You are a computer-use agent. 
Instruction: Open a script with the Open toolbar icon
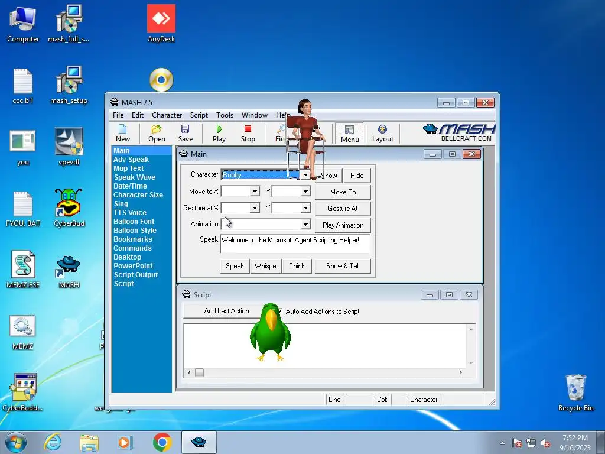[x=157, y=133]
